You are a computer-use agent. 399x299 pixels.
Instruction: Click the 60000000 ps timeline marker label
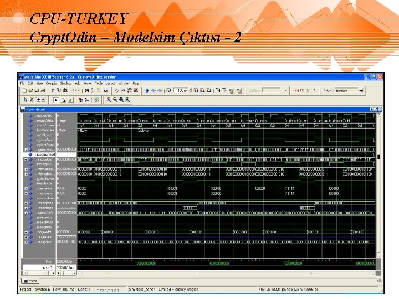point(219,264)
